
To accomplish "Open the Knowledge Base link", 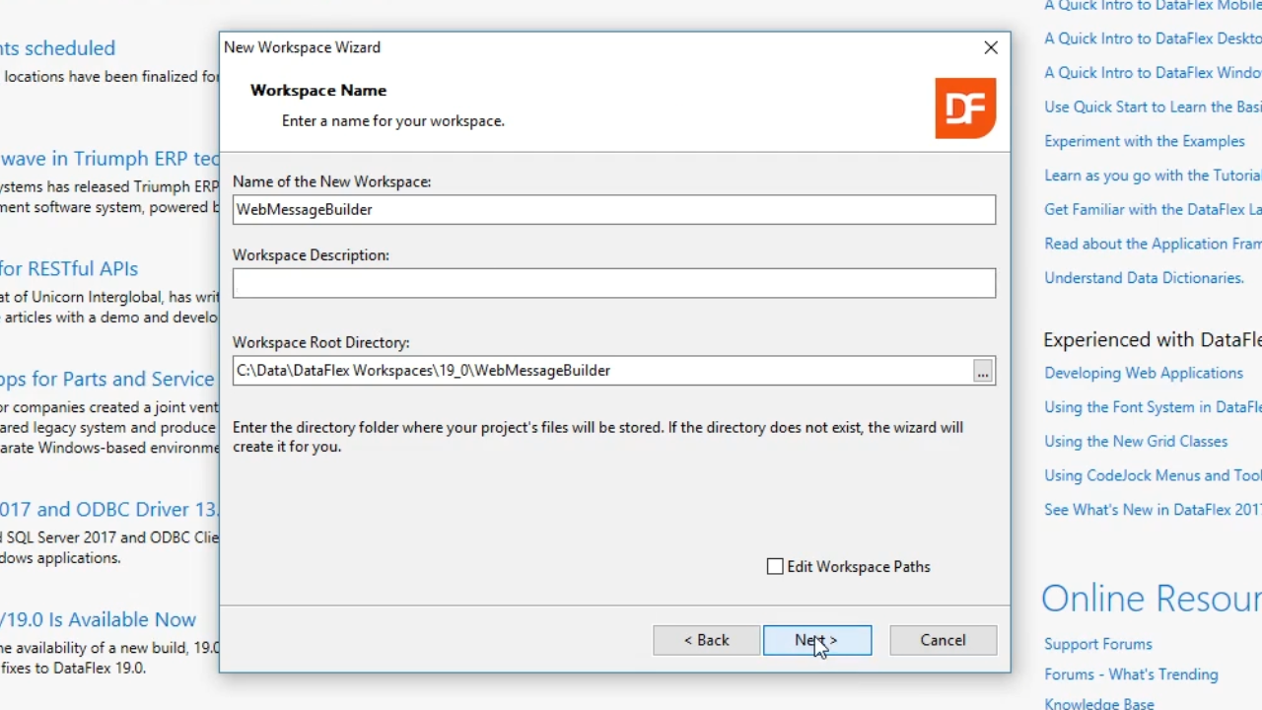I will tap(1098, 703).
